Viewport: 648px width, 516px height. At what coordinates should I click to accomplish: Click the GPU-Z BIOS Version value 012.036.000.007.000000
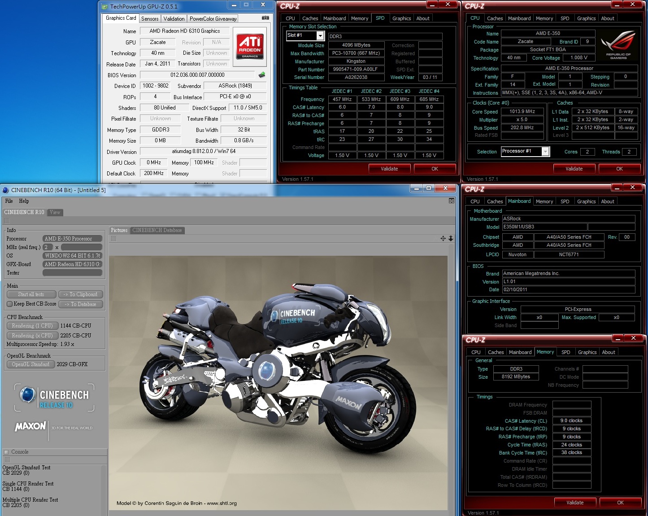(197, 75)
